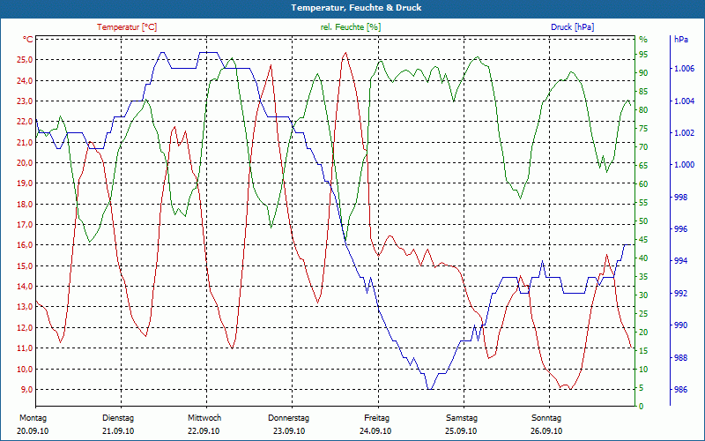Click the 'Montag' day label
705x441 pixels.
33,418
